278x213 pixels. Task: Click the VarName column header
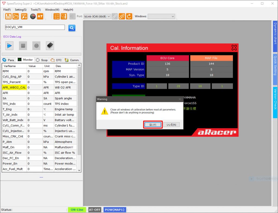14,66
